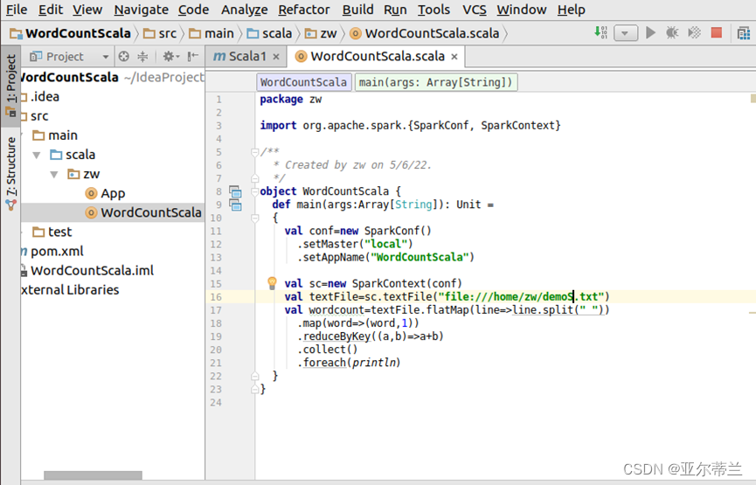Click Run with Coverage icon

pos(694,33)
